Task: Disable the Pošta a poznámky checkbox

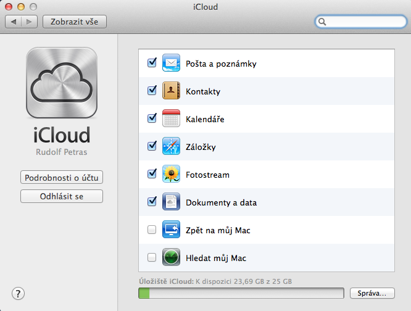Action: point(152,63)
